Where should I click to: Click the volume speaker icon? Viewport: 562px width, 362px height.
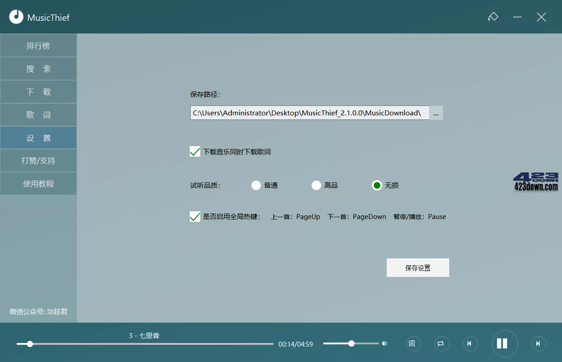[x=384, y=343]
